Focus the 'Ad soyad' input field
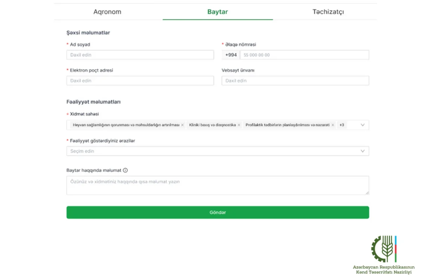 click(x=140, y=55)
